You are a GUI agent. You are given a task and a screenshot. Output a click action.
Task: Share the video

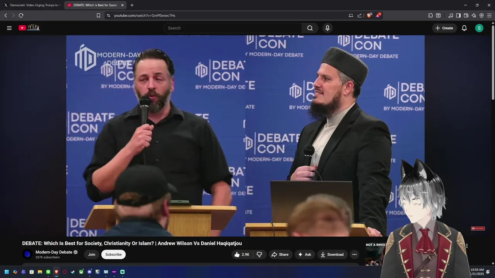tap(280, 254)
